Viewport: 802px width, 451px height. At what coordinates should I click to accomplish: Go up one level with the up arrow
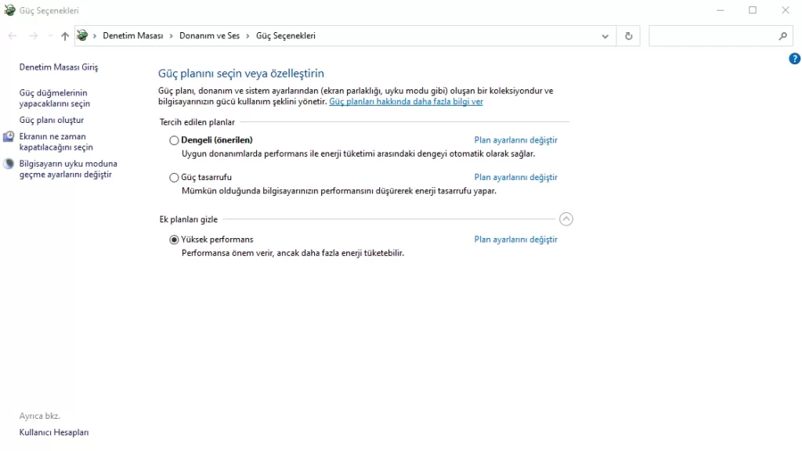(65, 36)
